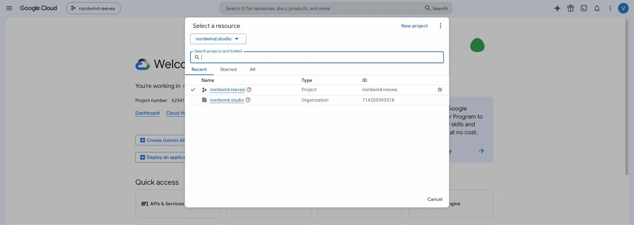Click Create Gemini API button behind dialog

coord(160,140)
